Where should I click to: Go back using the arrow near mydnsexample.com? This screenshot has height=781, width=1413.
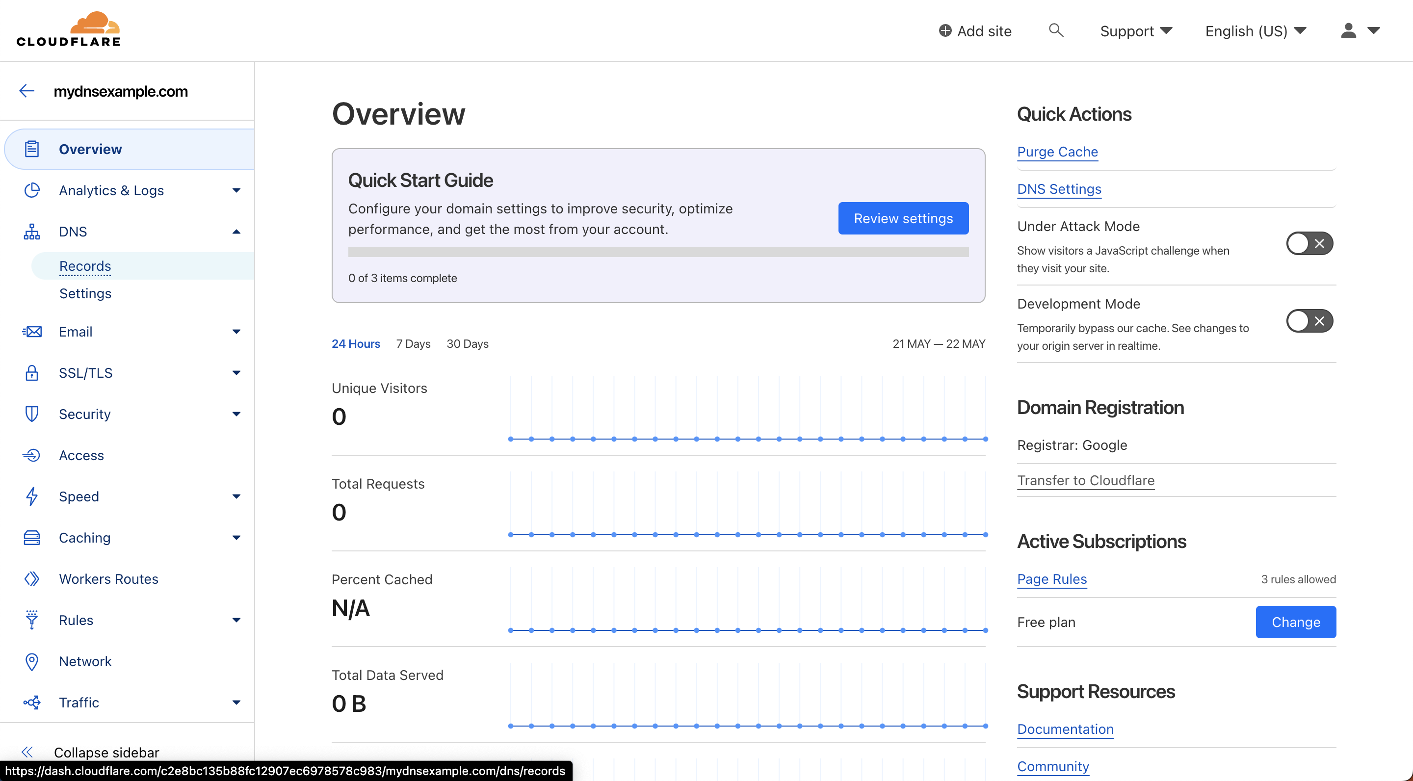pos(26,90)
